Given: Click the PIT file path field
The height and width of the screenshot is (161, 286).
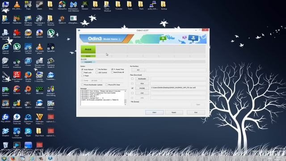Looking at the screenshot, I should tap(176, 70).
